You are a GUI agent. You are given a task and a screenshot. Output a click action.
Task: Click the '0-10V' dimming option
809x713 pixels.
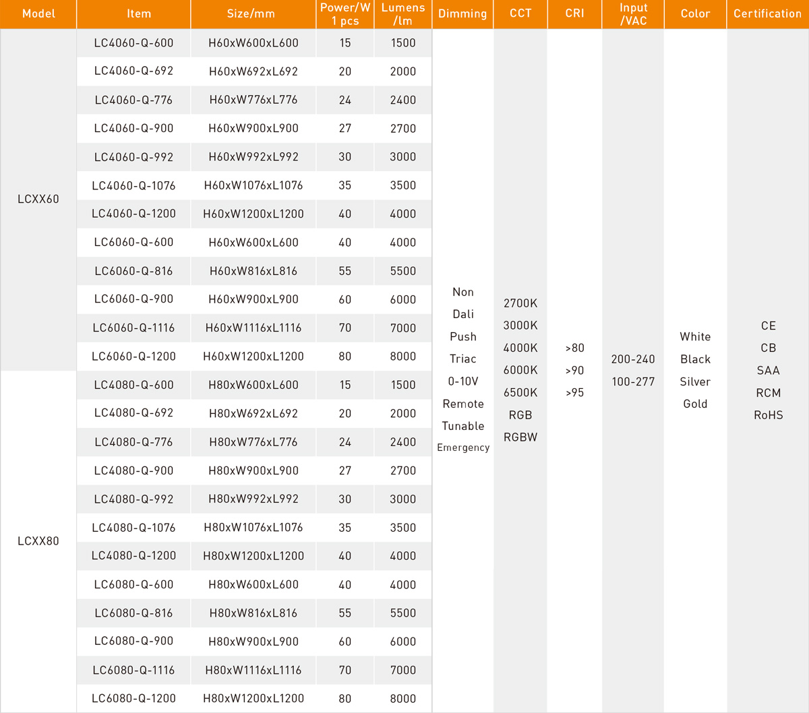pos(463,381)
